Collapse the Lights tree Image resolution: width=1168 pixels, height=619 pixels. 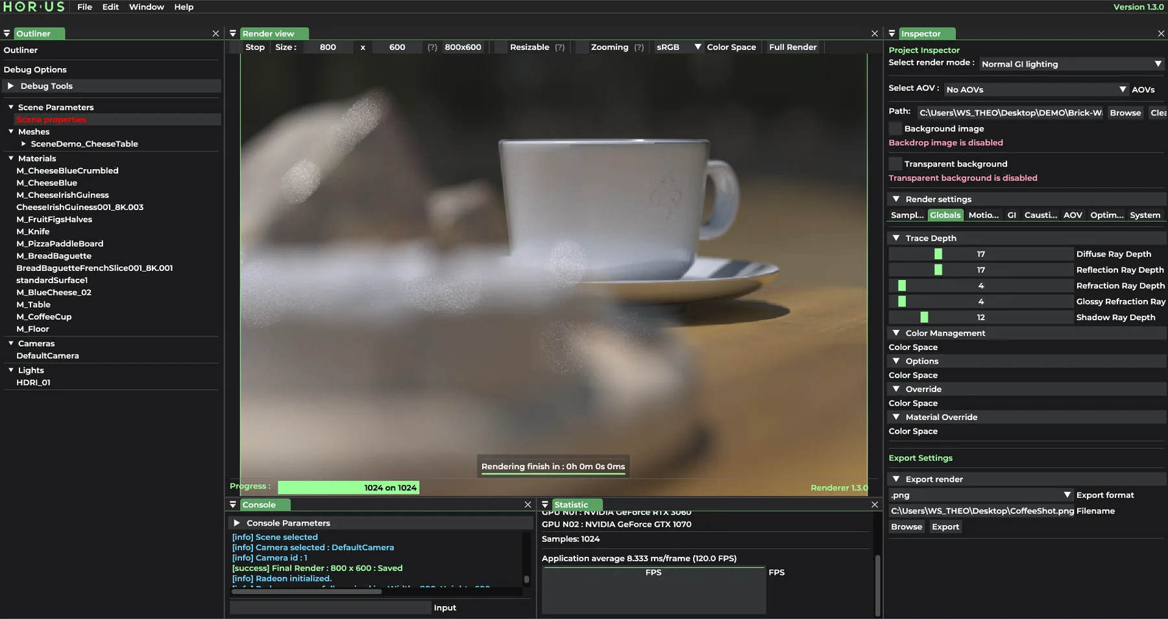coord(11,370)
